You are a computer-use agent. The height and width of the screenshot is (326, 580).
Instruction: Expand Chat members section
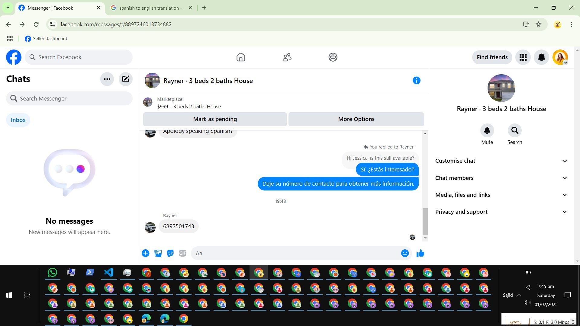point(501,178)
